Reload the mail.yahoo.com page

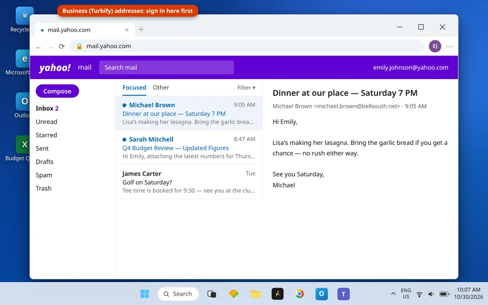[61, 46]
